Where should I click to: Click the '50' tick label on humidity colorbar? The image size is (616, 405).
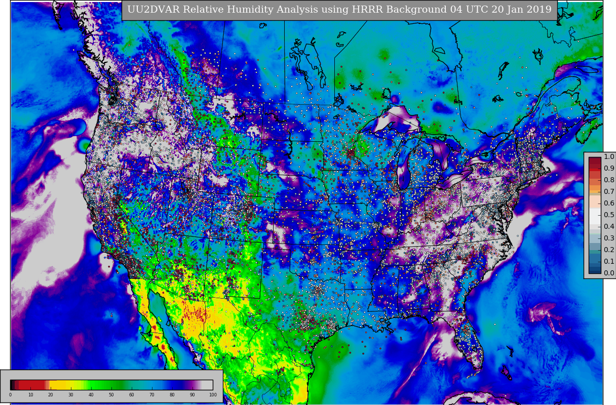point(111,395)
